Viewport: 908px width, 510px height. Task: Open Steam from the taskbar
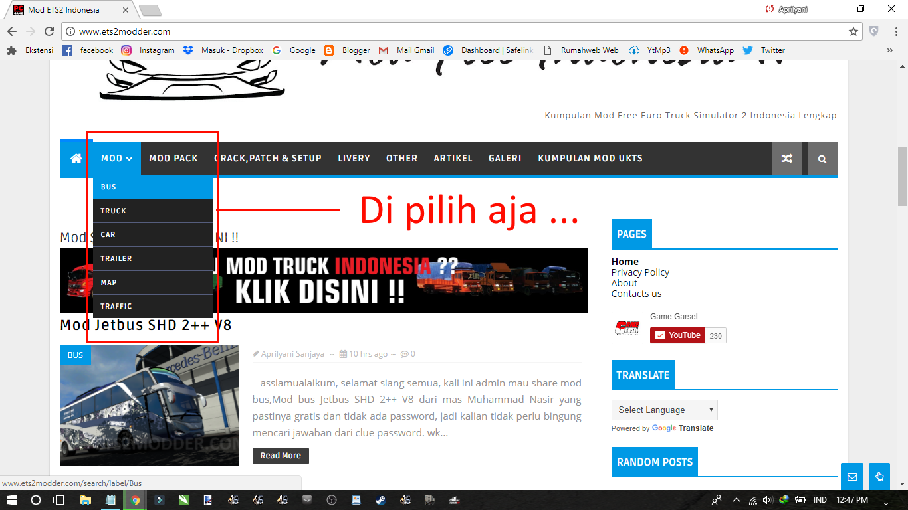pos(380,500)
